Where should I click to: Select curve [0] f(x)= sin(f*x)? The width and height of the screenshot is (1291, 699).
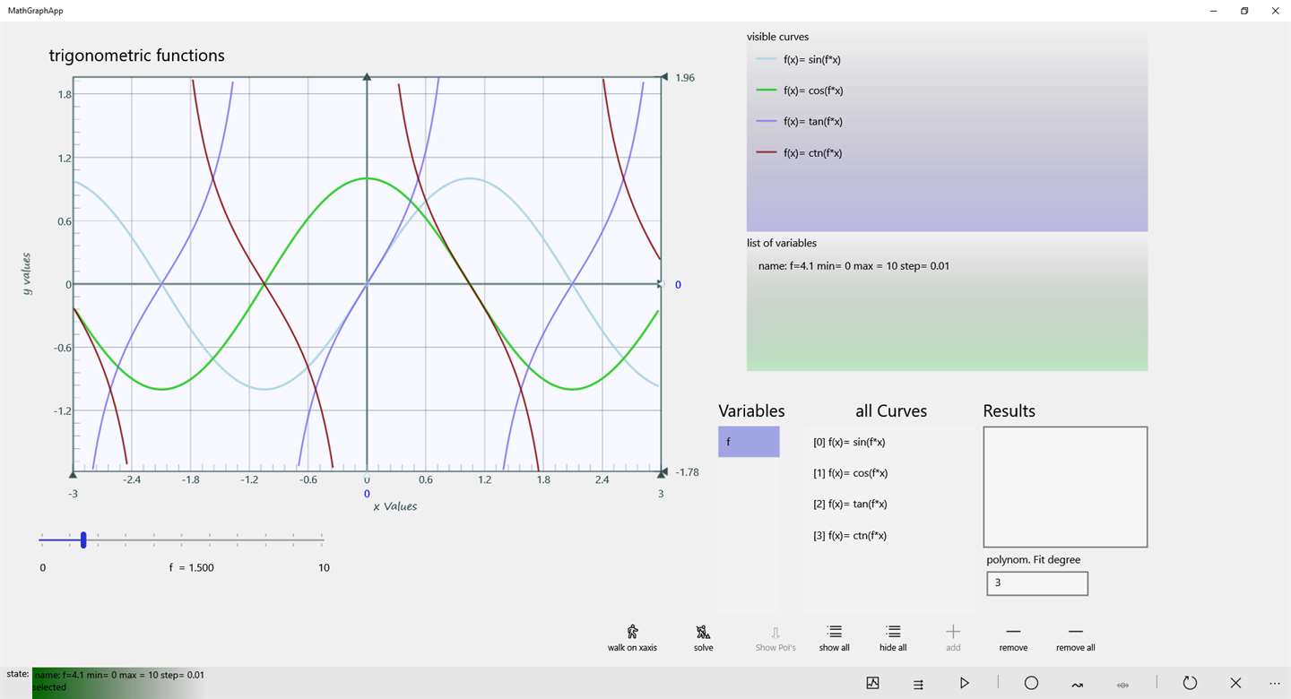pyautogui.click(x=849, y=442)
